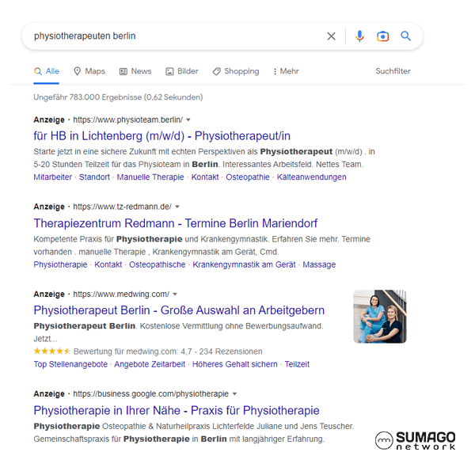Click 'Bewertung für medwing.com: 4,7 - 234 Rezensionen'
The width and height of the screenshot is (475, 475).
click(x=168, y=351)
